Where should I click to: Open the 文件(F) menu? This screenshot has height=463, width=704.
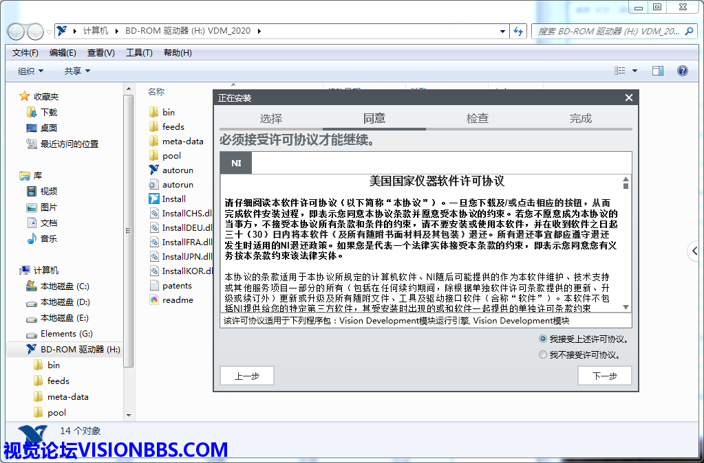point(25,53)
